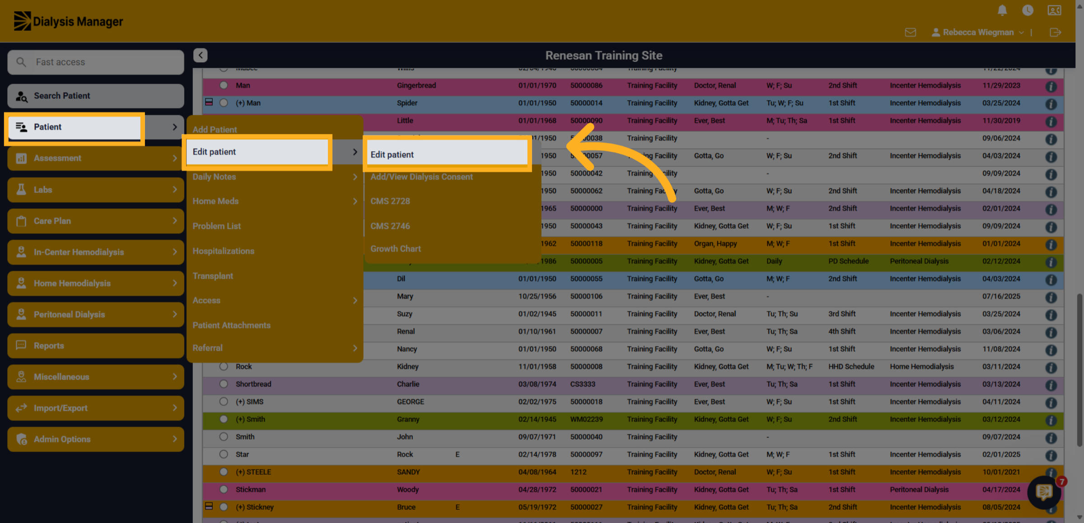Open the Reports sidebar button
Image resolution: width=1084 pixels, height=523 pixels.
click(x=95, y=346)
